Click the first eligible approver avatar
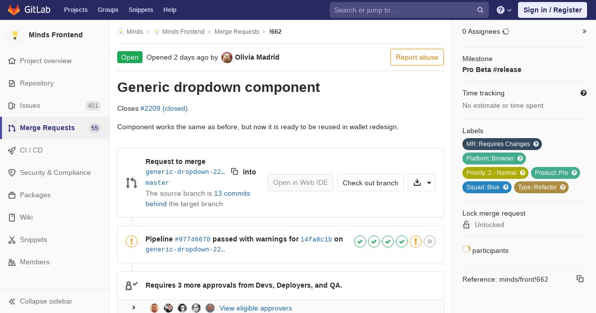The image size is (596, 313). point(154,308)
